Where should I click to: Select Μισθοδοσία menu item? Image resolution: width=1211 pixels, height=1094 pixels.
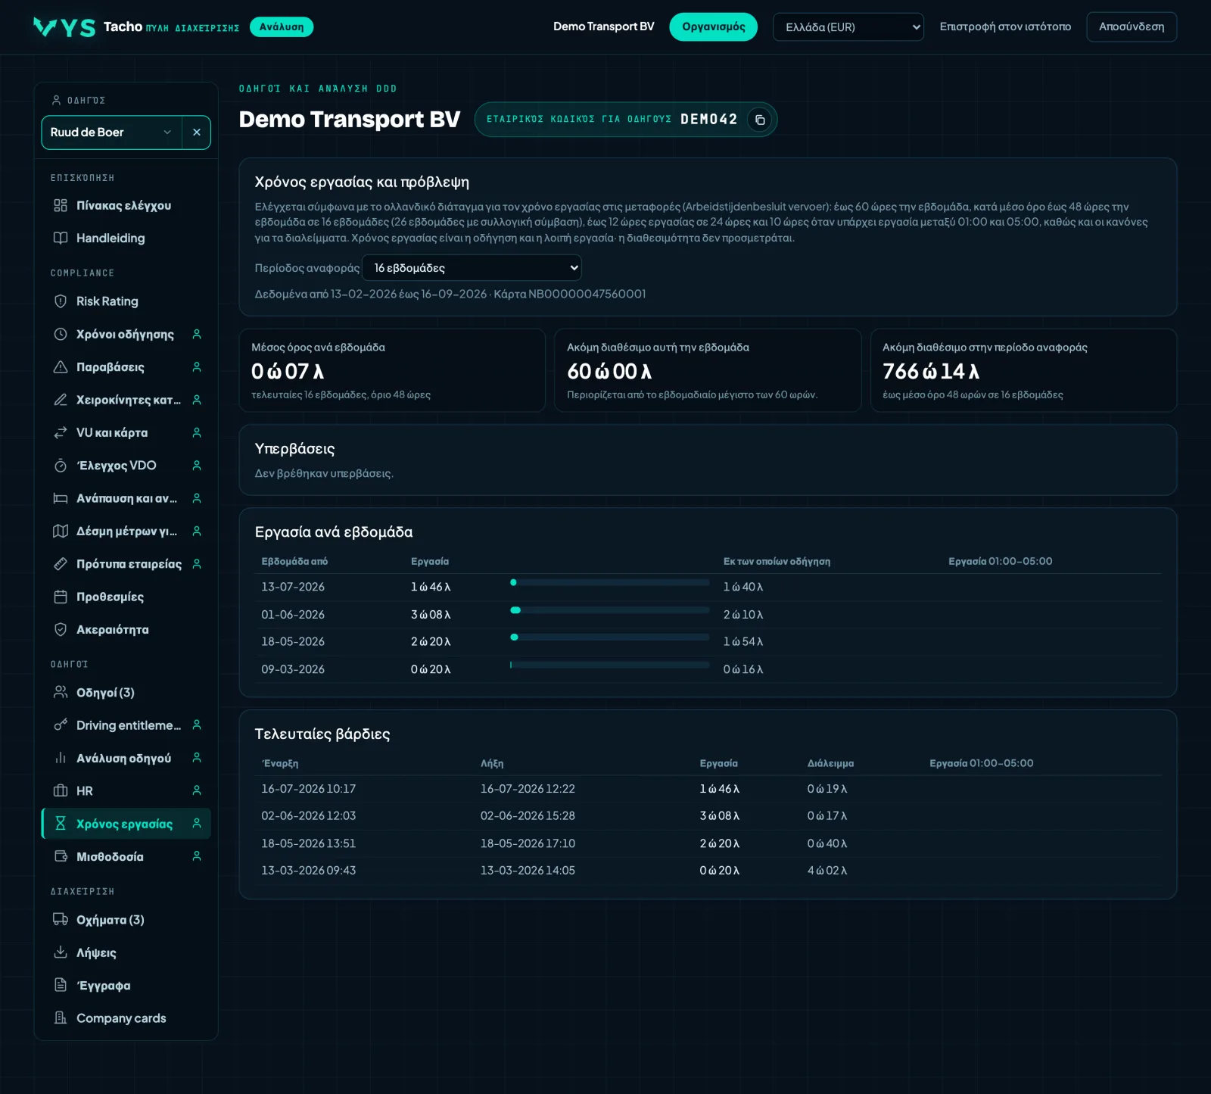(x=126, y=856)
